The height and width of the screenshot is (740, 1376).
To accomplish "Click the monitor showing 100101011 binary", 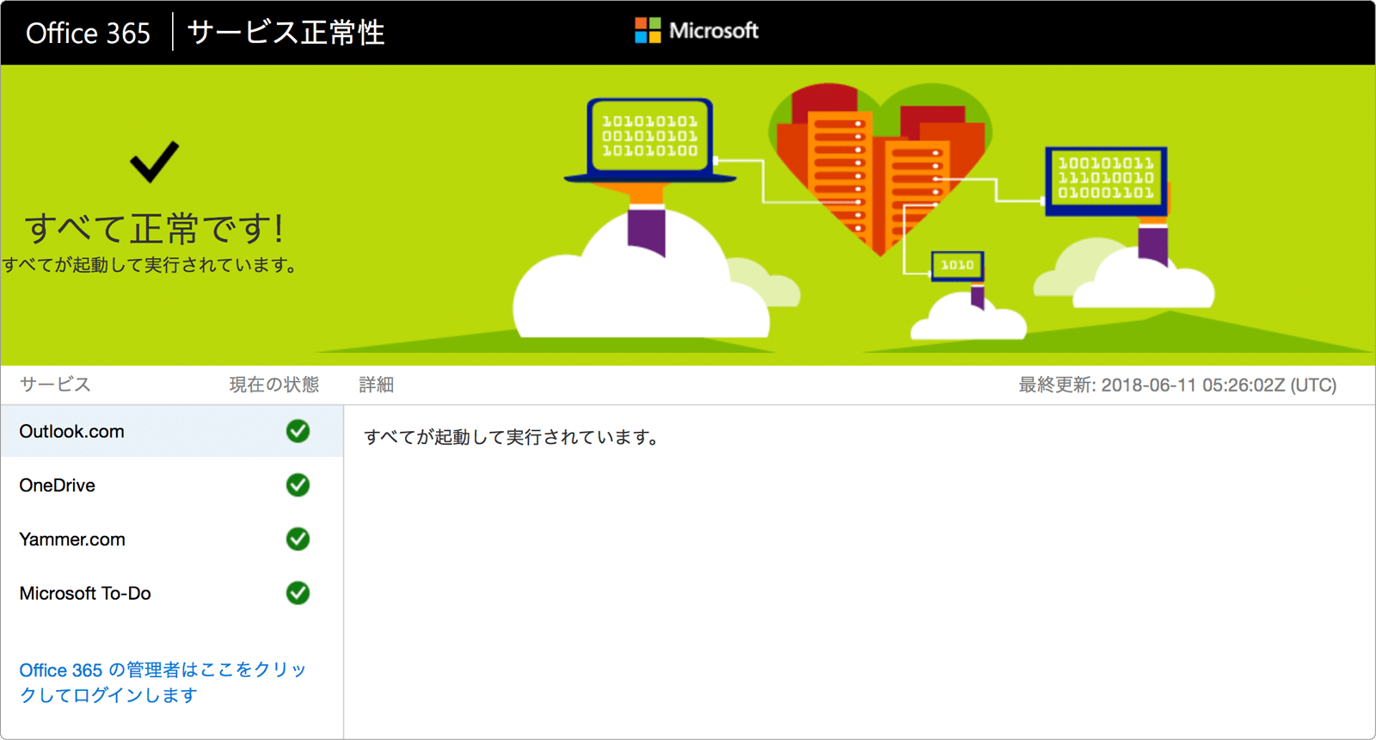I will click(x=1106, y=181).
